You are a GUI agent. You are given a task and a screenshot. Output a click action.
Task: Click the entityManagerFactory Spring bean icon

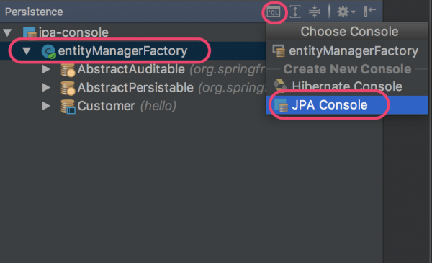coord(48,52)
